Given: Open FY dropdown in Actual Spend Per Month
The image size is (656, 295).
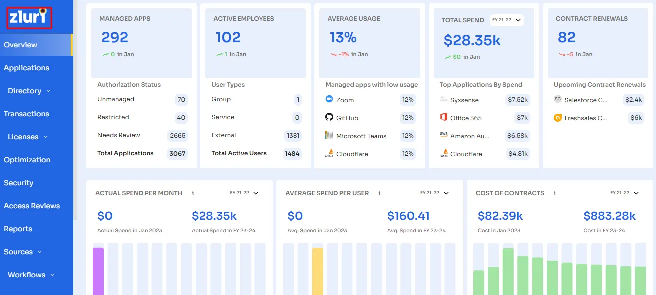Looking at the screenshot, I should point(244,193).
